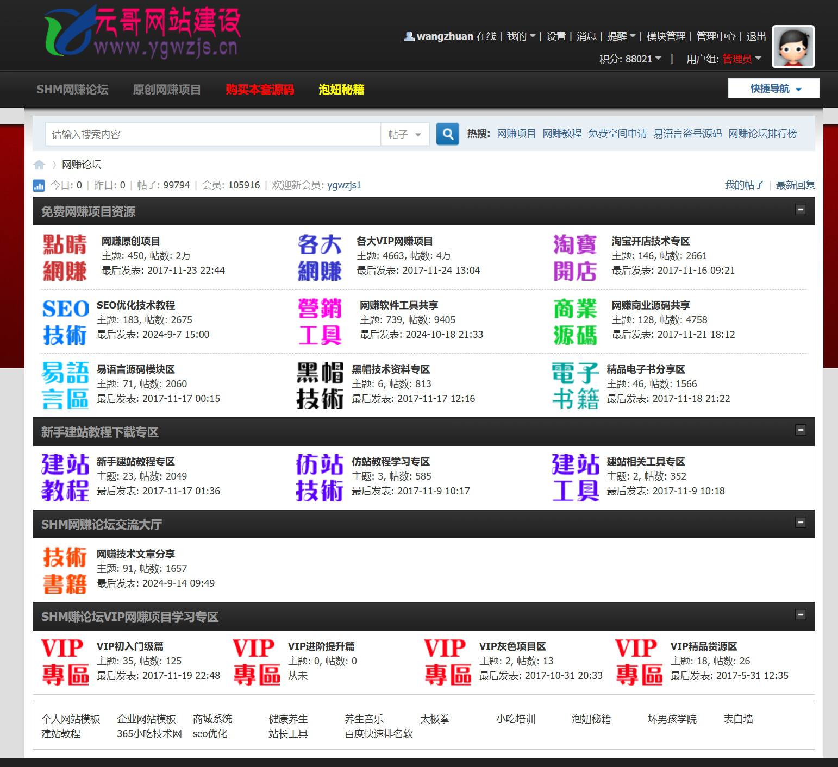Click the user avatar picture
838x767 pixels.
[x=793, y=47]
